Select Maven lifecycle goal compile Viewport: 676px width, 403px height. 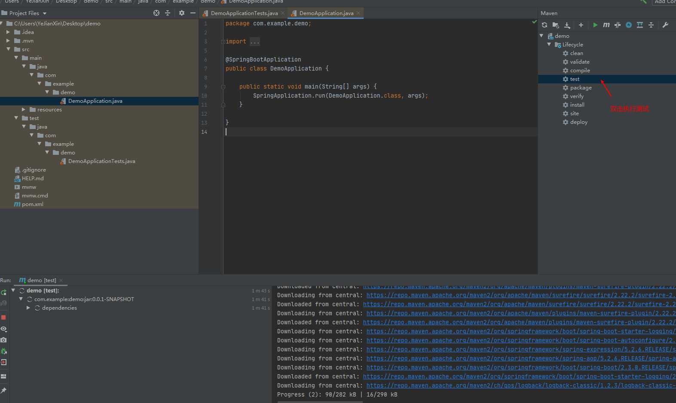[580, 71]
